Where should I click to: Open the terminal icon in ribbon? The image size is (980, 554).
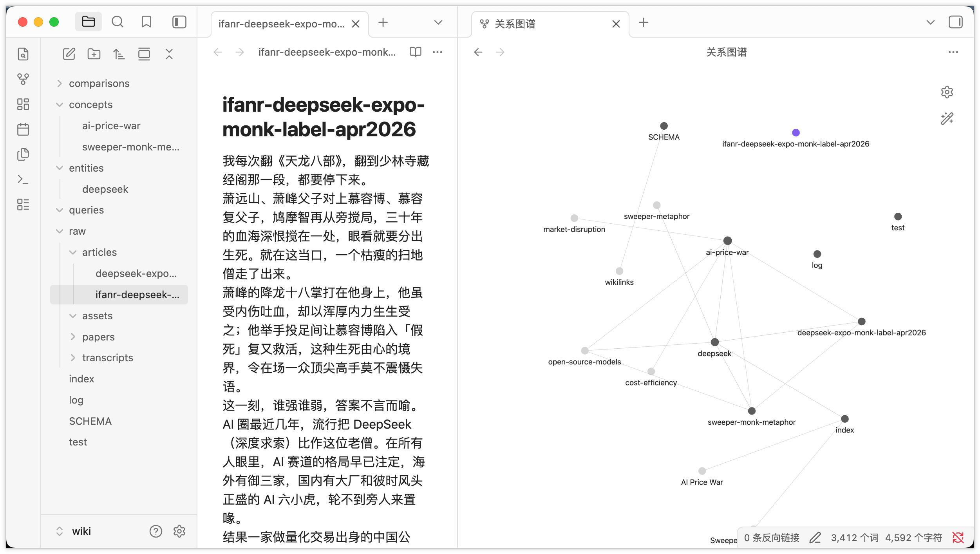click(x=23, y=179)
